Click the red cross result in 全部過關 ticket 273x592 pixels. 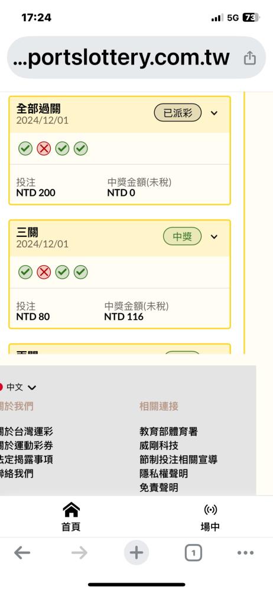(44, 149)
